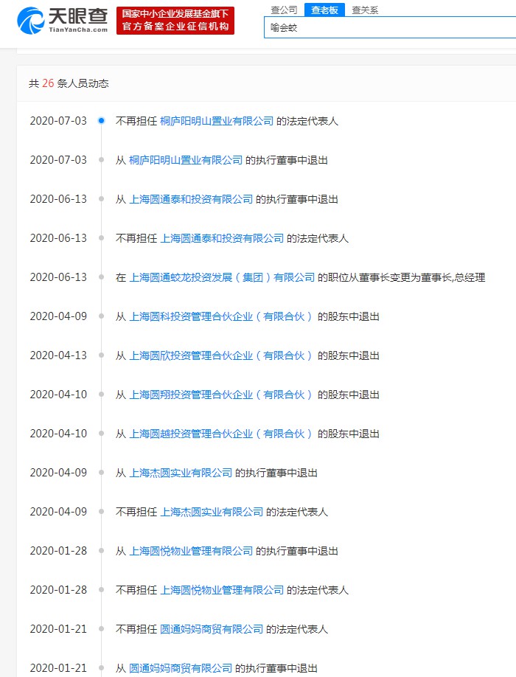Click the 2020-01-21 date in the 不再担任 row
Image resolution: width=516 pixels, height=677 pixels.
(58, 629)
